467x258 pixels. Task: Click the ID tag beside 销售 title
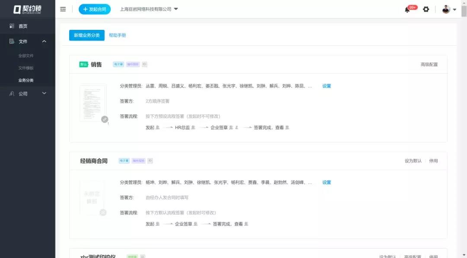click(144, 64)
